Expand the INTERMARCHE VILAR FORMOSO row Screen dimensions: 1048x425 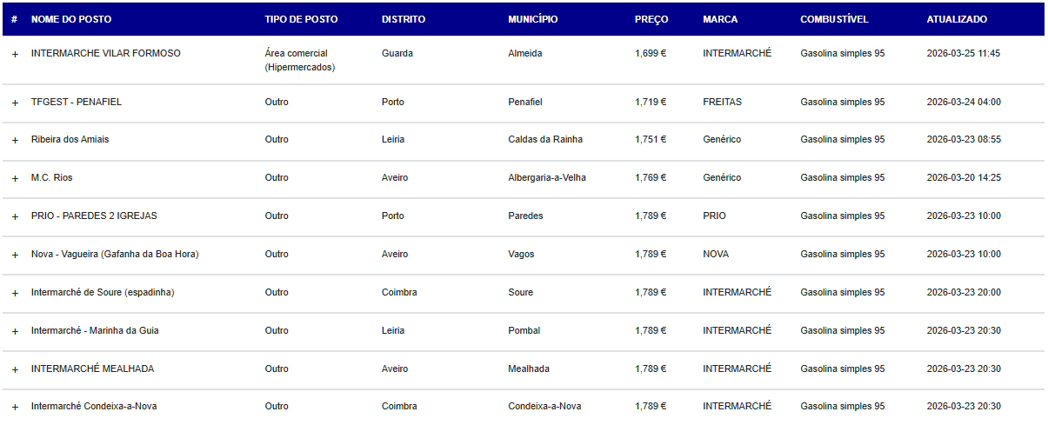pos(15,54)
